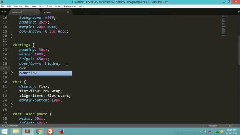Screen dimensions: 240x135
Task: Open Google Chrome from the taskbar
Action: point(39,132)
